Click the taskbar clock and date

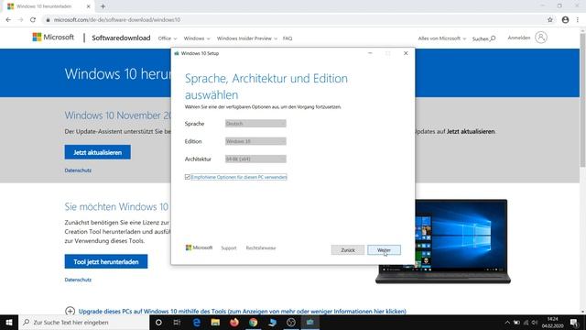(x=552, y=323)
